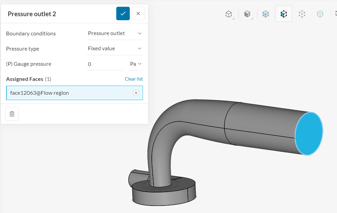This screenshot has width=337, height=213.
Task: Open the Pa unit selector
Action: pos(135,64)
